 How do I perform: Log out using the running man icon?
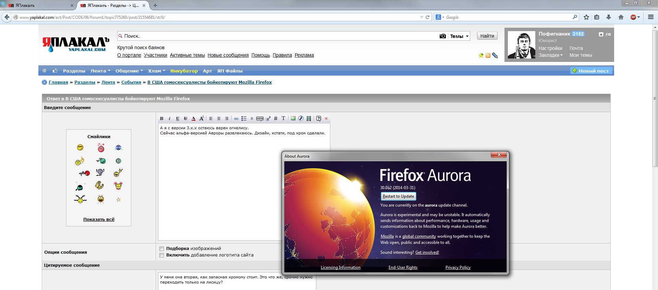[x=608, y=34]
